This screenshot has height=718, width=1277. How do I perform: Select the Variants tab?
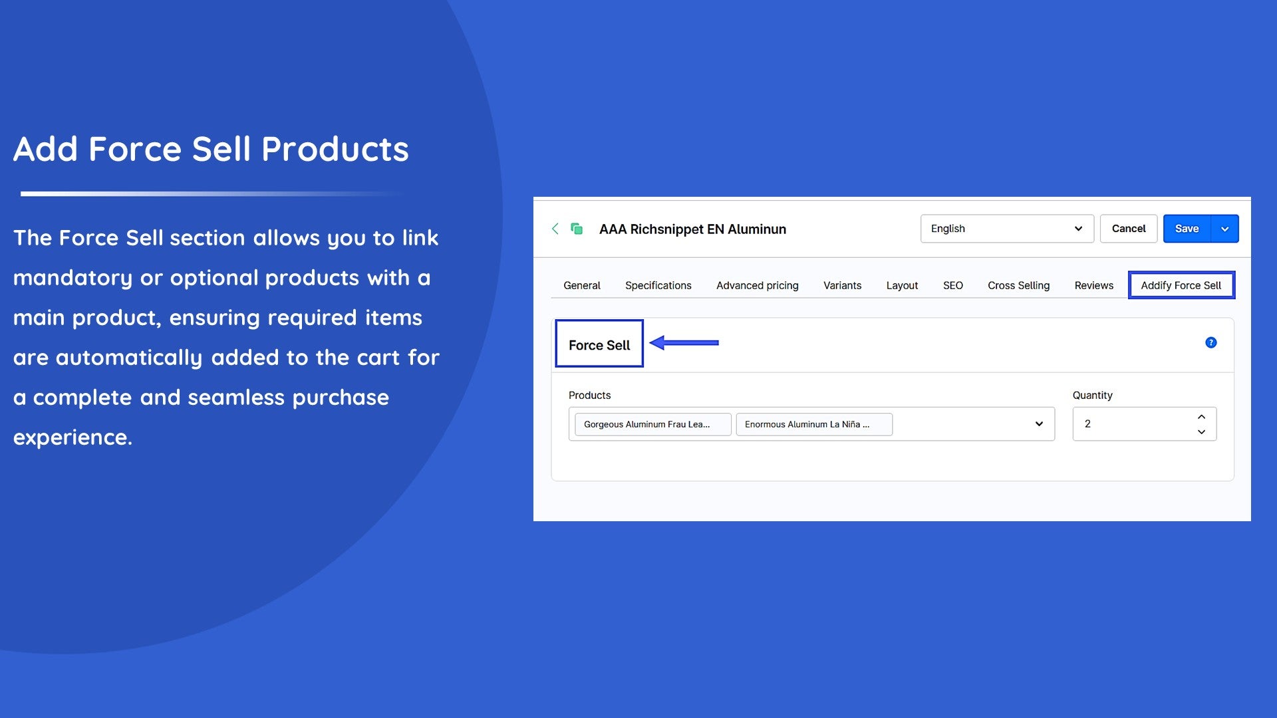point(842,285)
